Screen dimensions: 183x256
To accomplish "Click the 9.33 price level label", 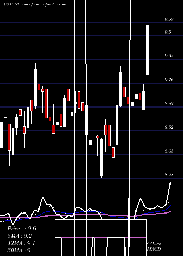I will coord(169,56).
